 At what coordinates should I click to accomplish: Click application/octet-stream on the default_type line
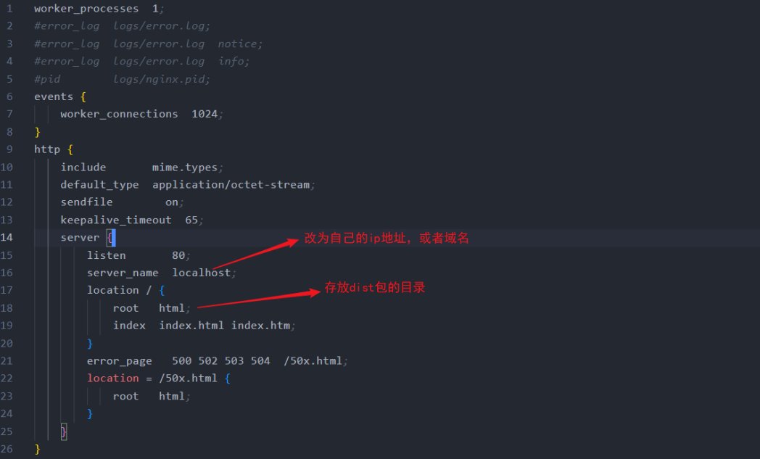click(231, 185)
